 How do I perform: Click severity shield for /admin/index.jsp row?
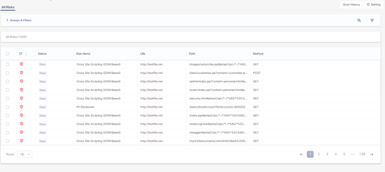[21, 81]
